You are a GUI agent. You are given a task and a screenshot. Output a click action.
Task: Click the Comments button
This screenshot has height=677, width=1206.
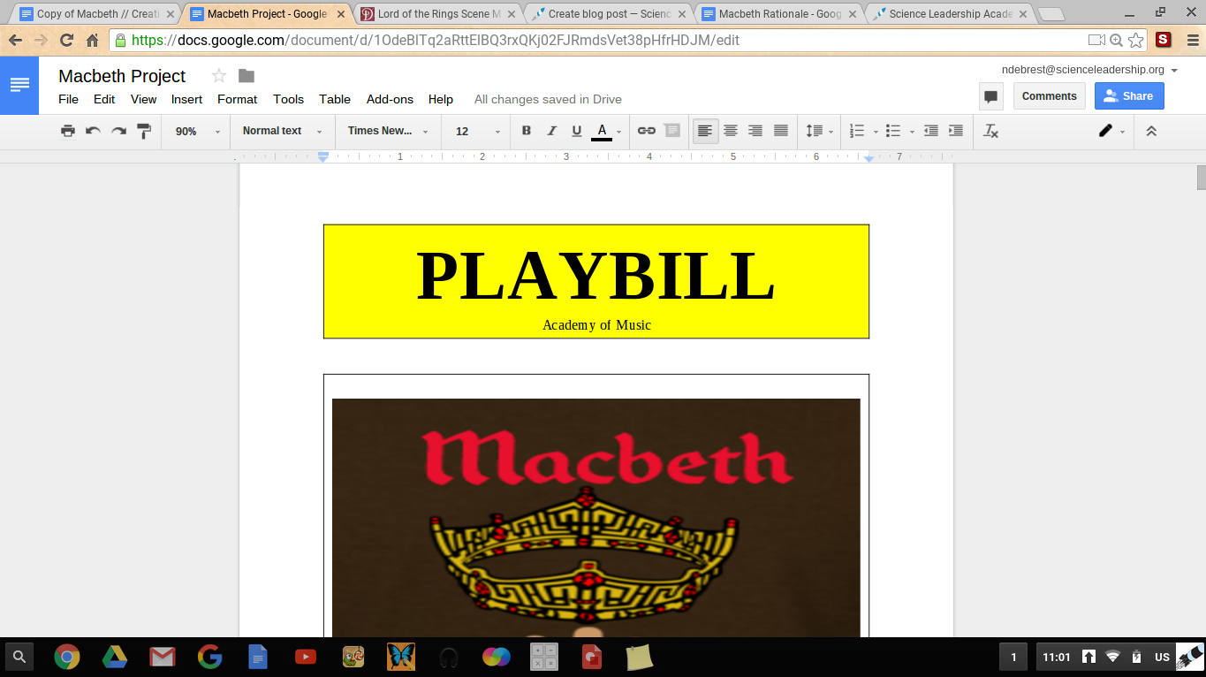1049,96
